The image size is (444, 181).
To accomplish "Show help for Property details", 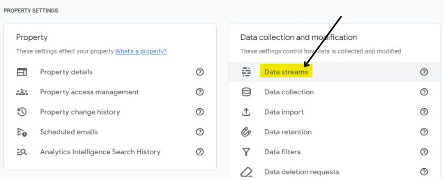I will [x=200, y=72].
